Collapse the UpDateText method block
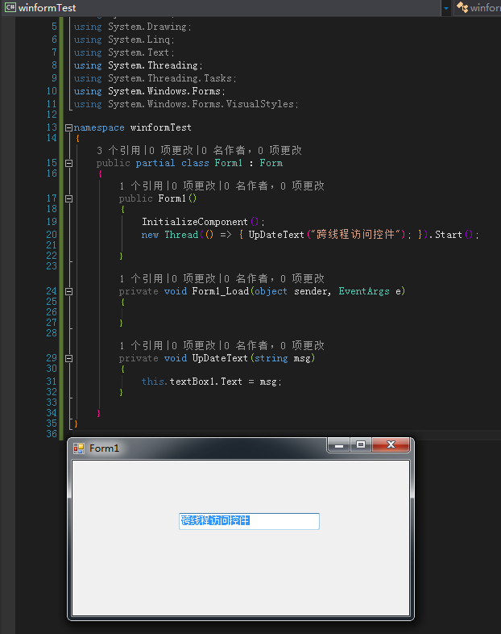The height and width of the screenshot is (634, 501). tap(68, 358)
